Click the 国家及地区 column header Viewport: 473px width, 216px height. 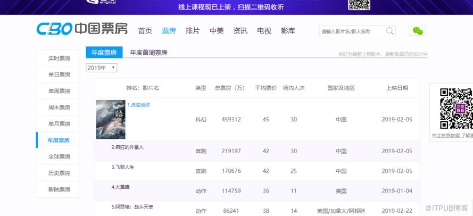341,88
